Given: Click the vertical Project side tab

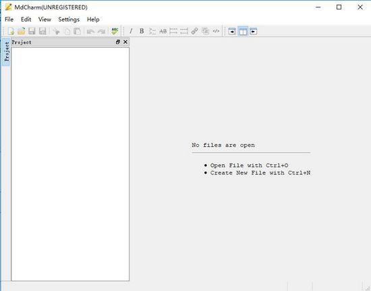Looking at the screenshot, I should pos(6,51).
